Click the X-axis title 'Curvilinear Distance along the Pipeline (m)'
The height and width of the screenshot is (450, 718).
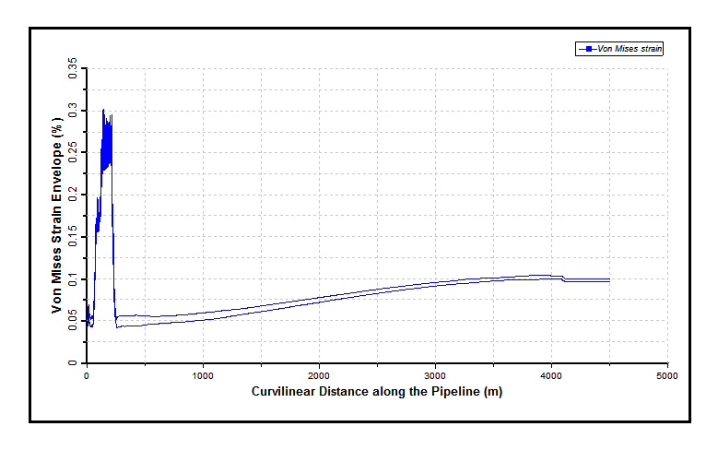click(376, 392)
